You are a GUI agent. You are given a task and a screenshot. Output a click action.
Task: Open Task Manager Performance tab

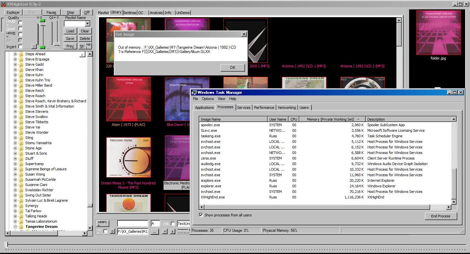click(x=264, y=108)
